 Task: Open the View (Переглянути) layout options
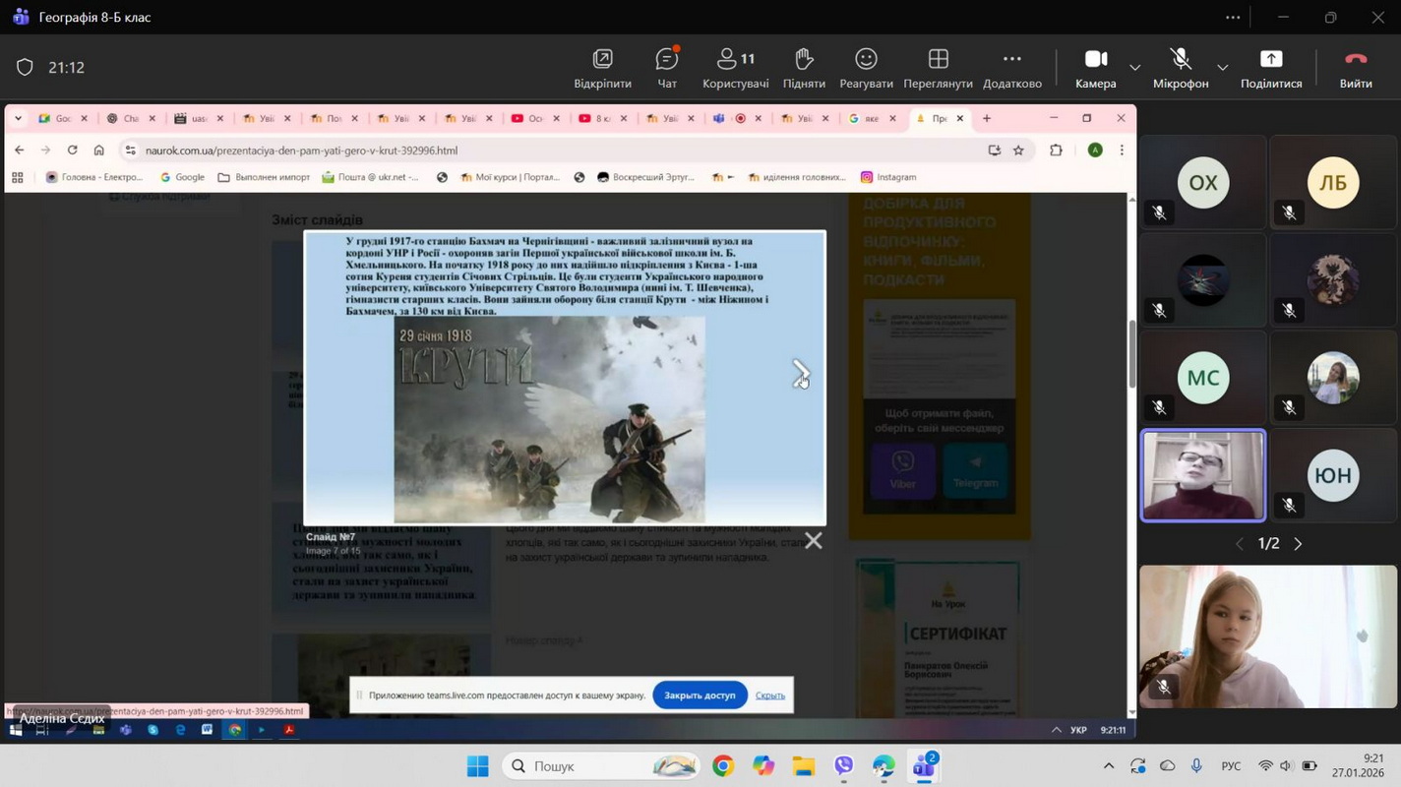coord(938,67)
